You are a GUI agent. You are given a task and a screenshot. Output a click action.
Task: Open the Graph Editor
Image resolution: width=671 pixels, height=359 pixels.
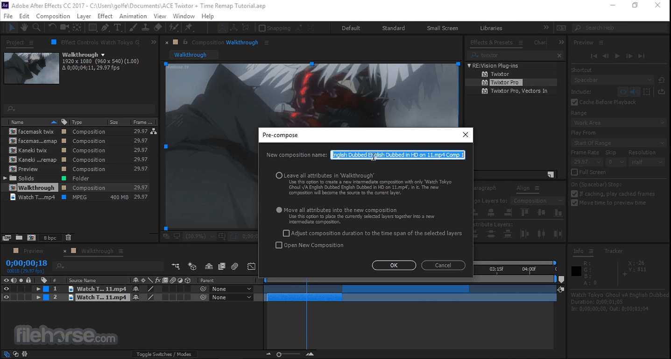(251, 266)
